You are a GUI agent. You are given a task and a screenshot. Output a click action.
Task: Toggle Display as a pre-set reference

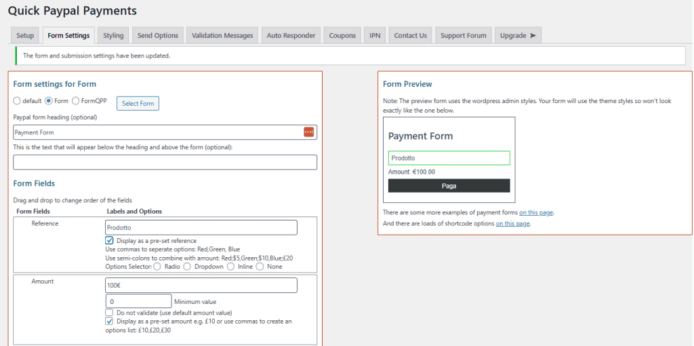coord(109,241)
